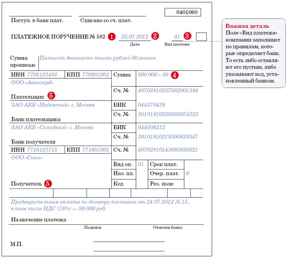Click red marker 2 next to date
287x258 pixels.
pyautogui.click(x=155, y=36)
